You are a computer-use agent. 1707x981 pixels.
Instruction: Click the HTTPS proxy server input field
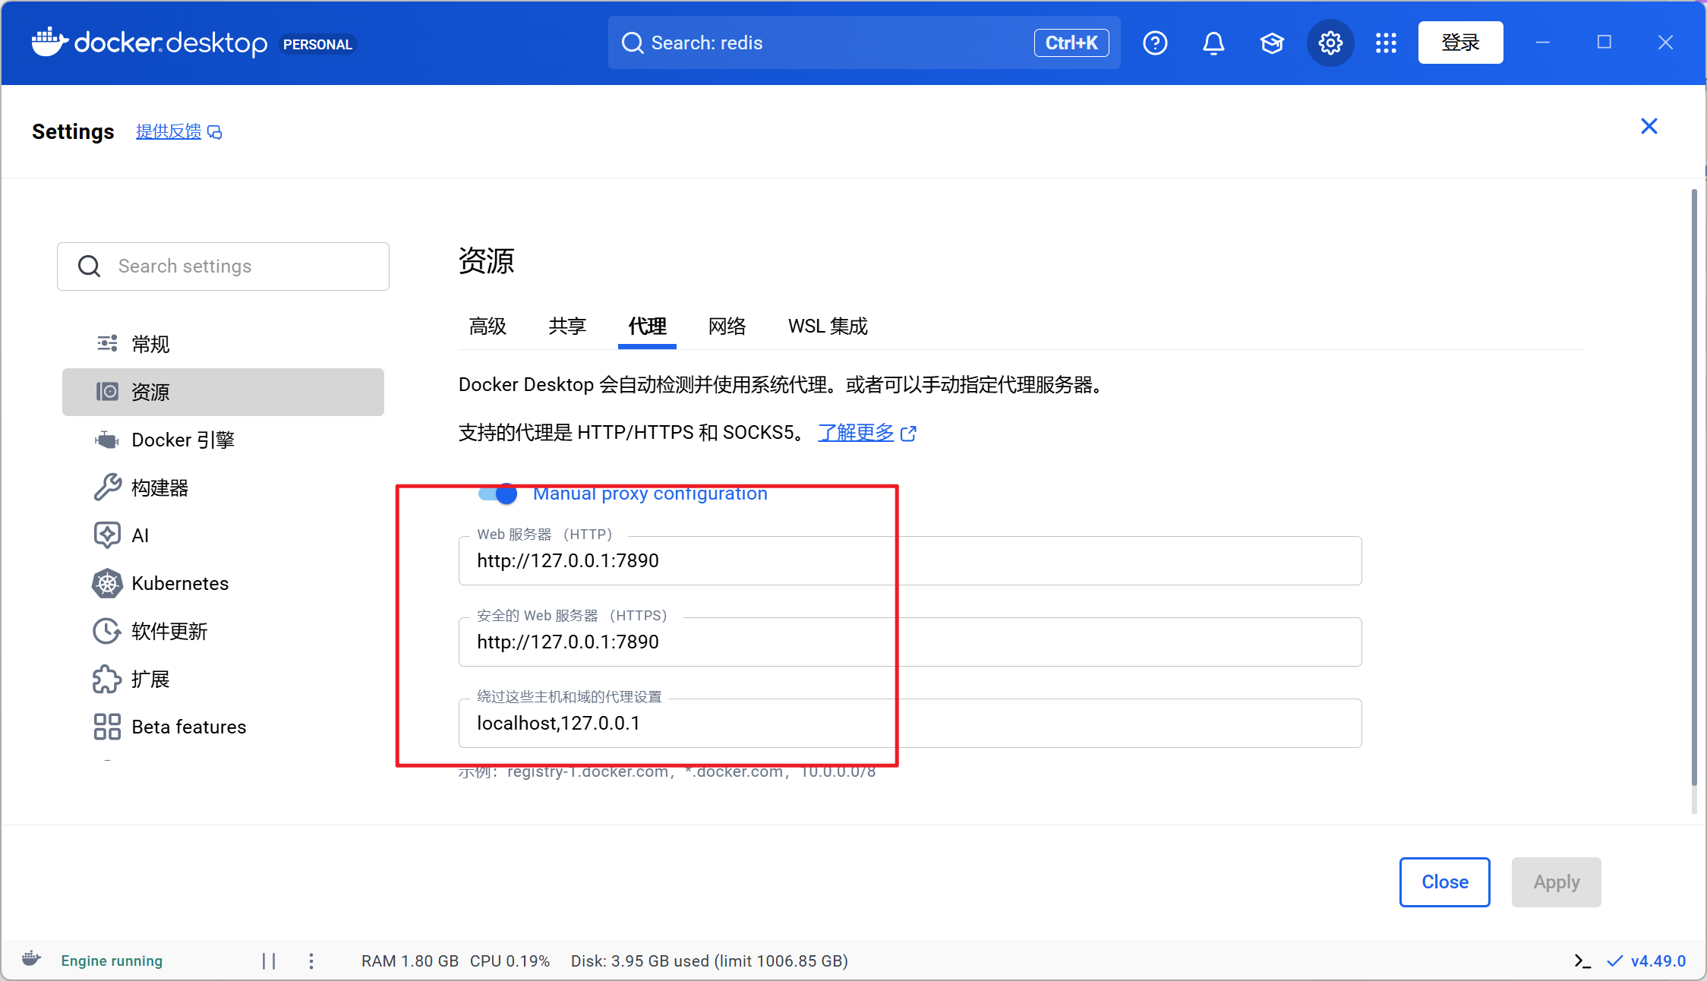click(x=910, y=642)
